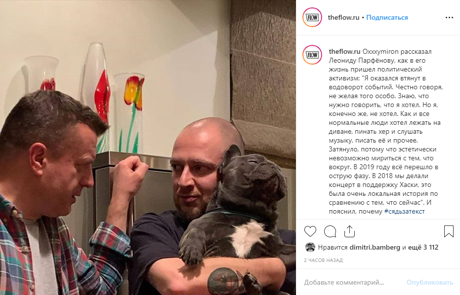
Task: Follow the account via the Подписаться link
Action: (387, 18)
